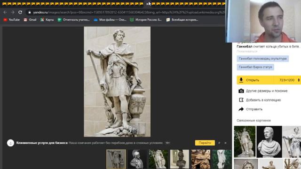Image resolution: width=301 pixels, height=169 pixels.
Task: Open the Отчетность учител... bookmark
Action: point(74,20)
